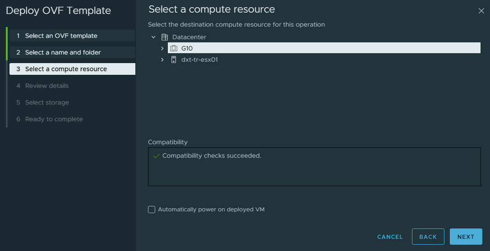The height and width of the screenshot is (251, 490).
Task: Jump to the Select storage step
Action: pos(47,102)
